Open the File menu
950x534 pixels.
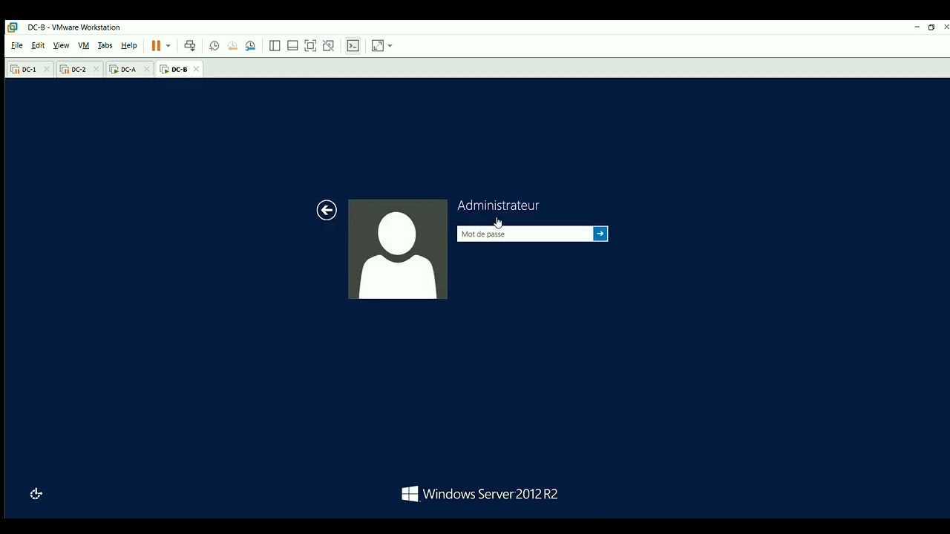pos(17,46)
